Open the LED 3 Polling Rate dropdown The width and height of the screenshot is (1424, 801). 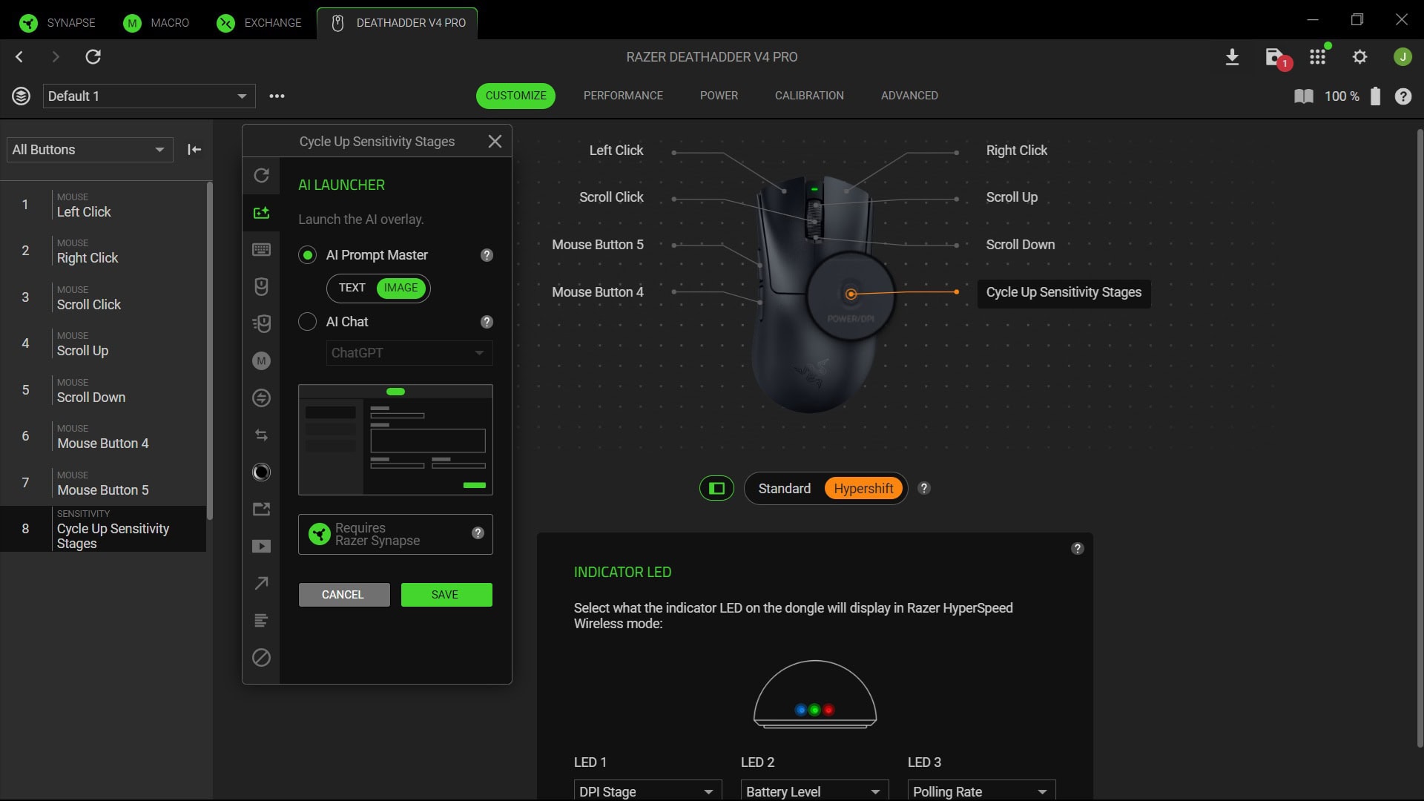pos(981,791)
